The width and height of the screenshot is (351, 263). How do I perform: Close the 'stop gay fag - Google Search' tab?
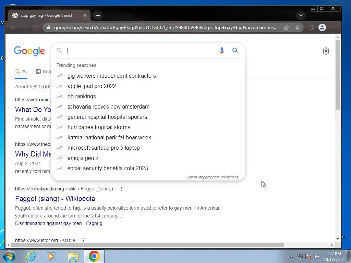pos(85,15)
